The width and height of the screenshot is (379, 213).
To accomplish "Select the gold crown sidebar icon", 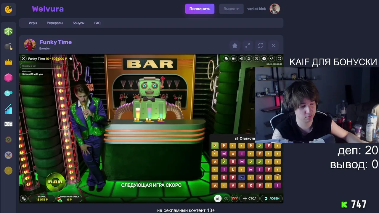I will click(x=8, y=62).
